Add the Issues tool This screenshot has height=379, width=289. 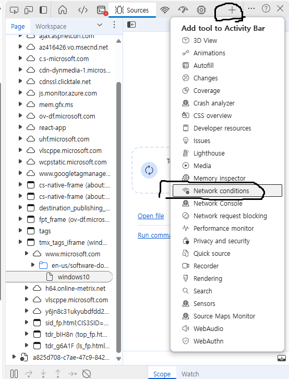click(x=227, y=140)
